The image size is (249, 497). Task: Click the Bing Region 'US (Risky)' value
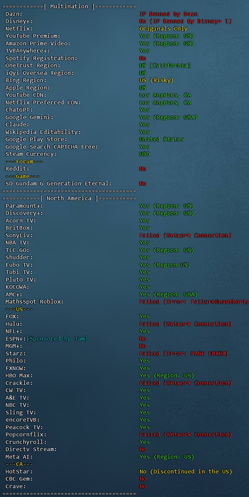(x=156, y=80)
